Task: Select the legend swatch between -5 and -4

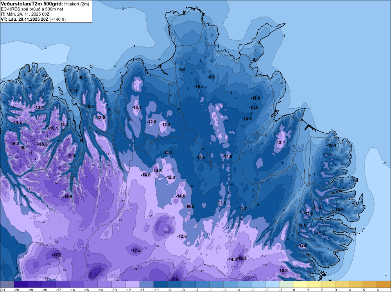Action: point(230,284)
